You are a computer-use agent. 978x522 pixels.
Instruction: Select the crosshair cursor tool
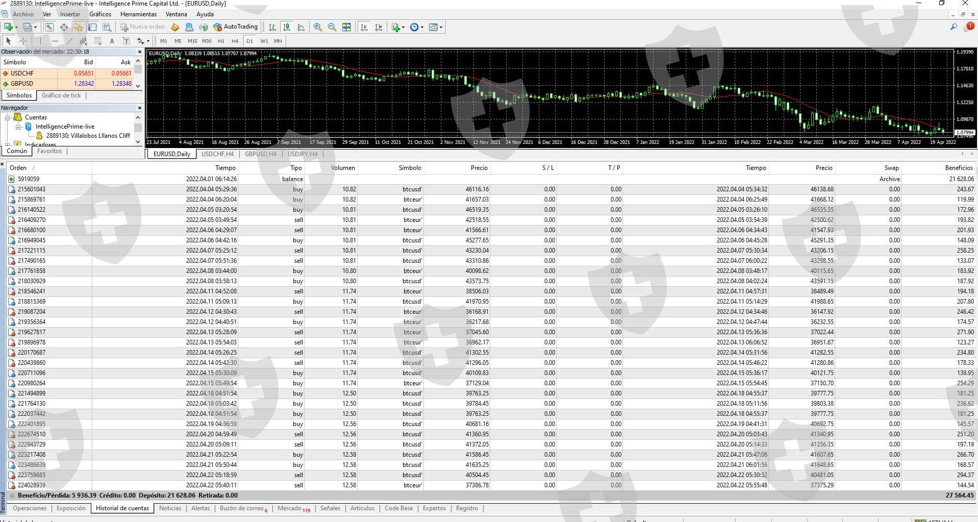[x=23, y=41]
